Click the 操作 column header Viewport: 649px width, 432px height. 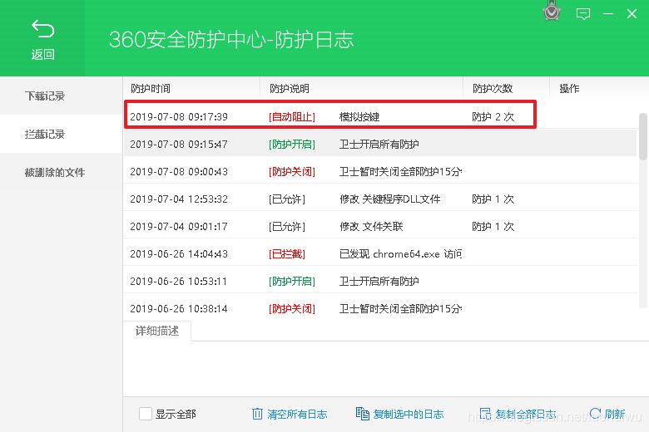(x=569, y=88)
